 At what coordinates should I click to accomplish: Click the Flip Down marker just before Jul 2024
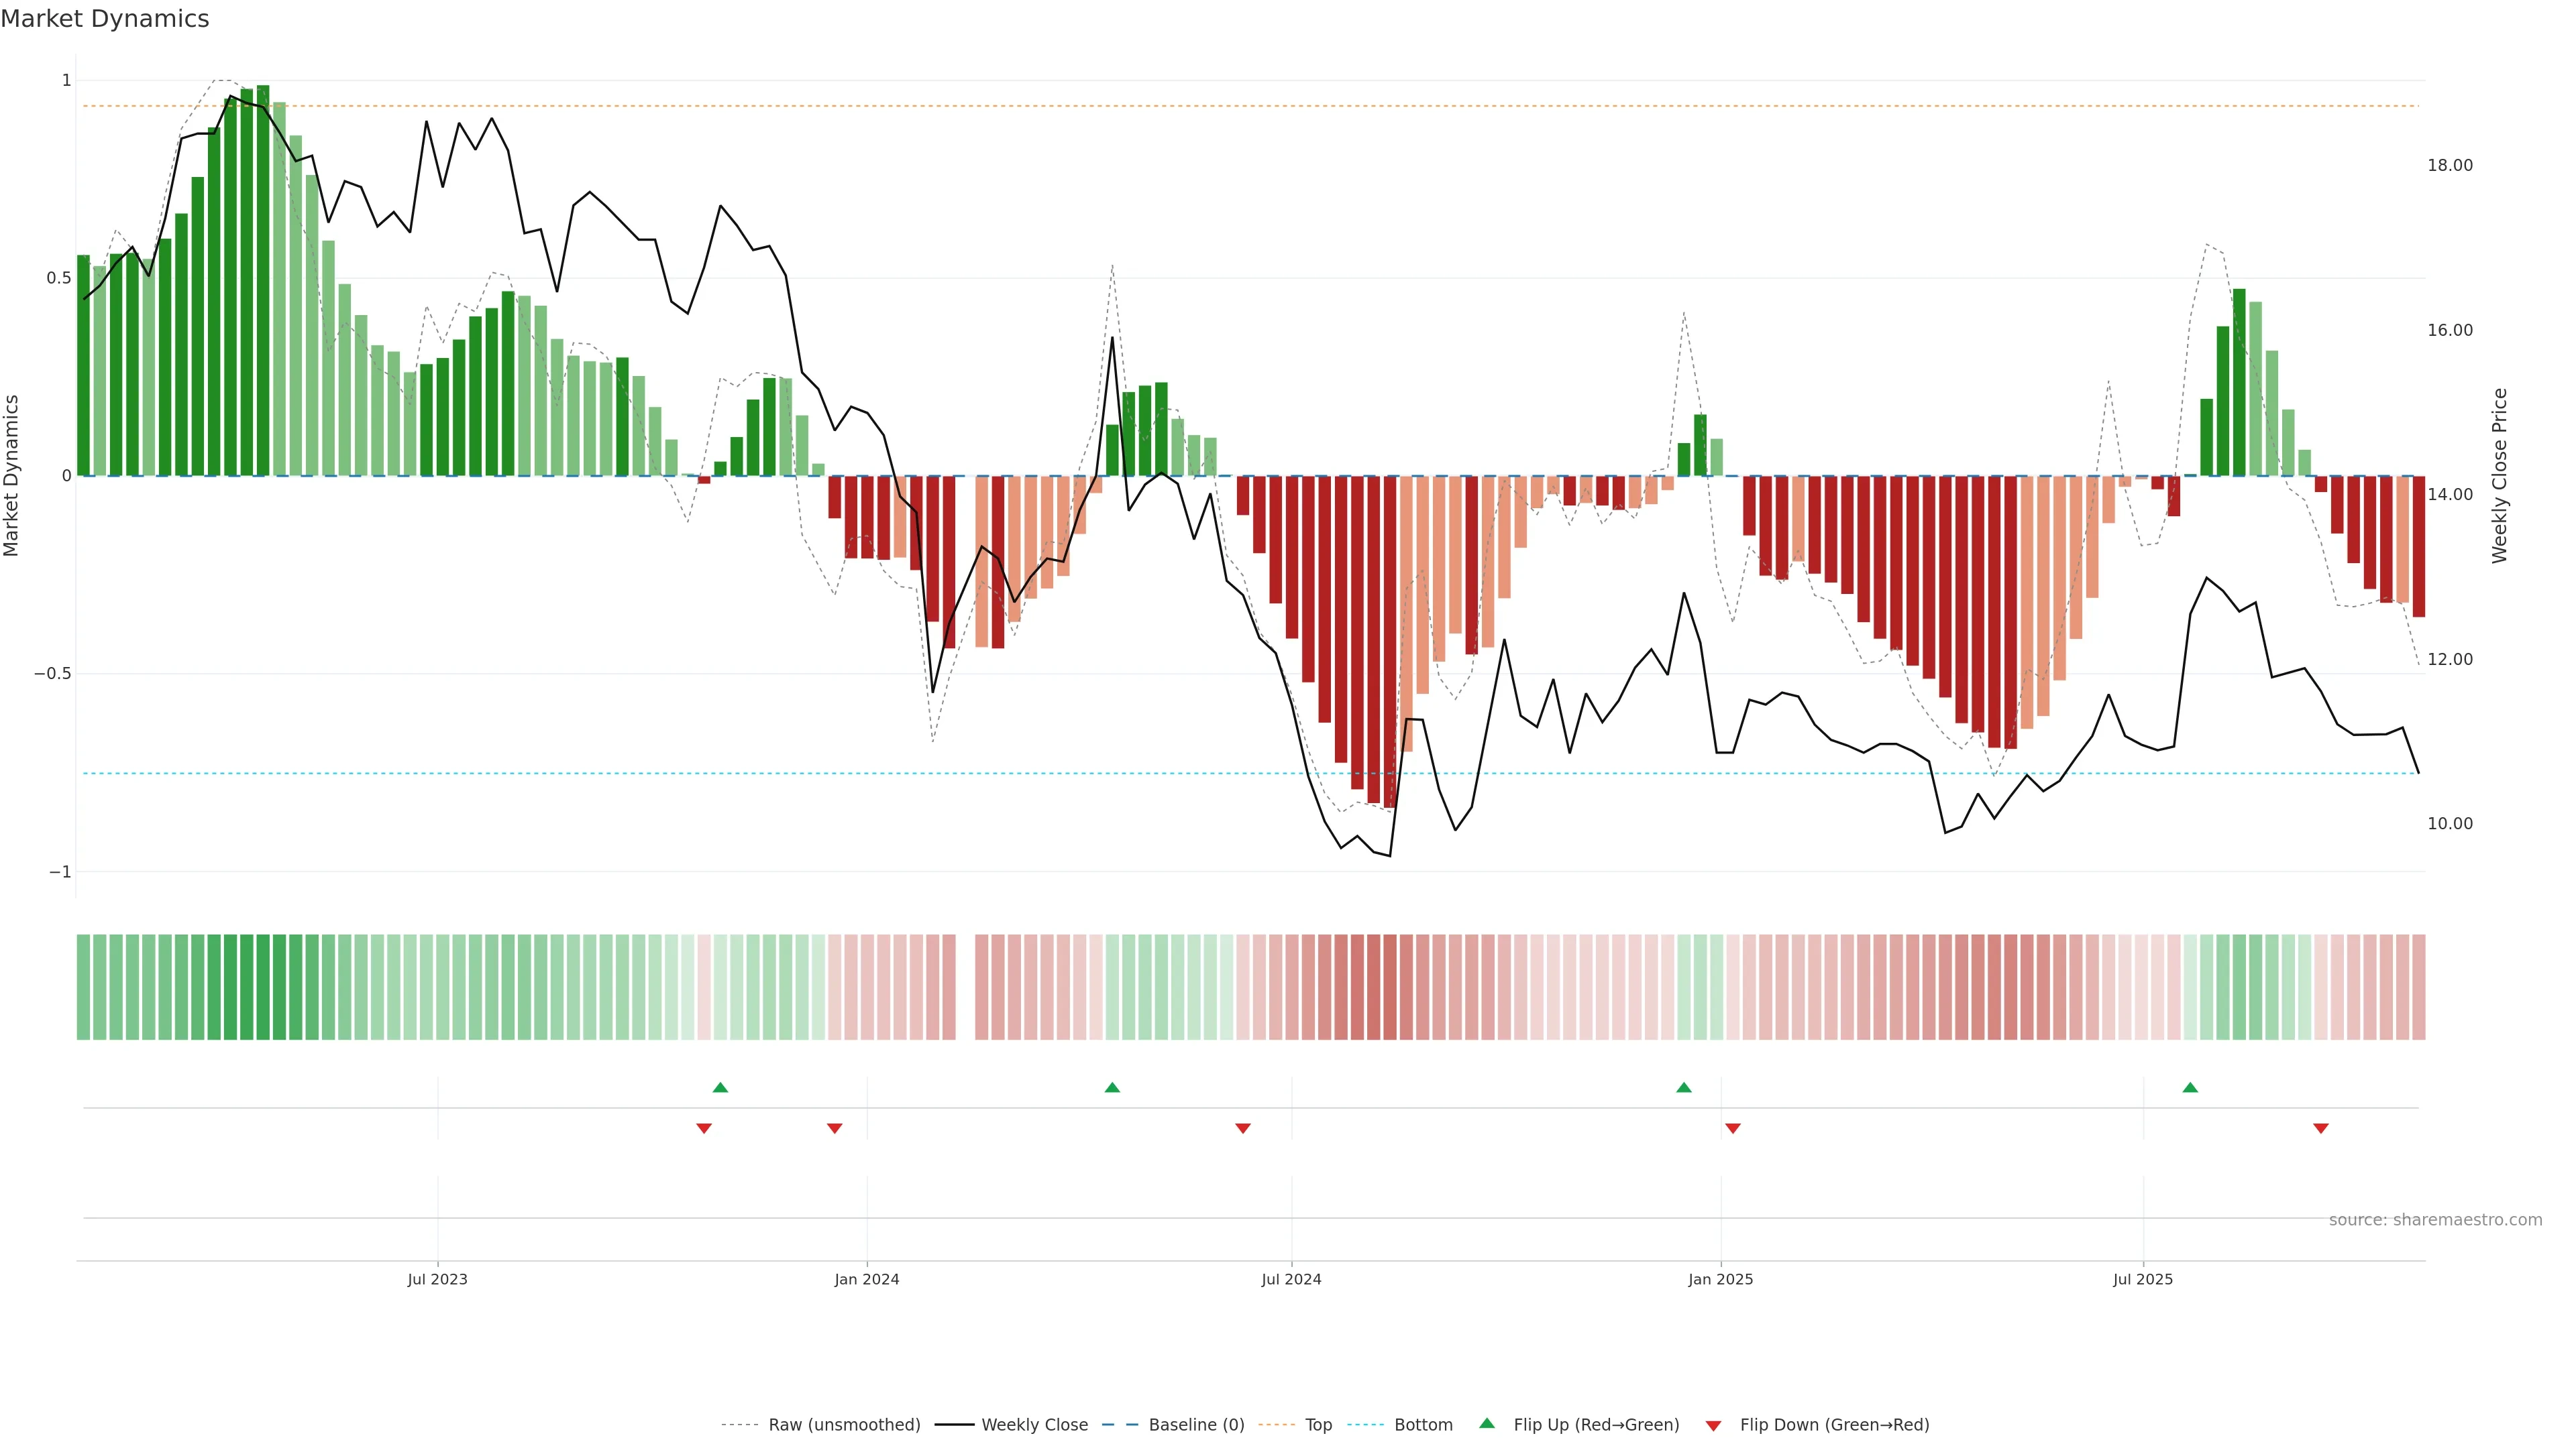1243,1128
